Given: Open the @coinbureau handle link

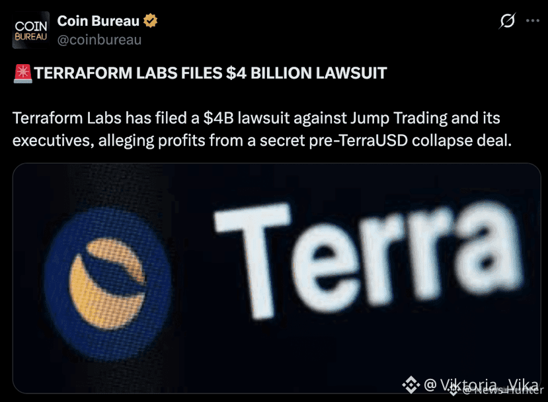Looking at the screenshot, I should coord(99,40).
